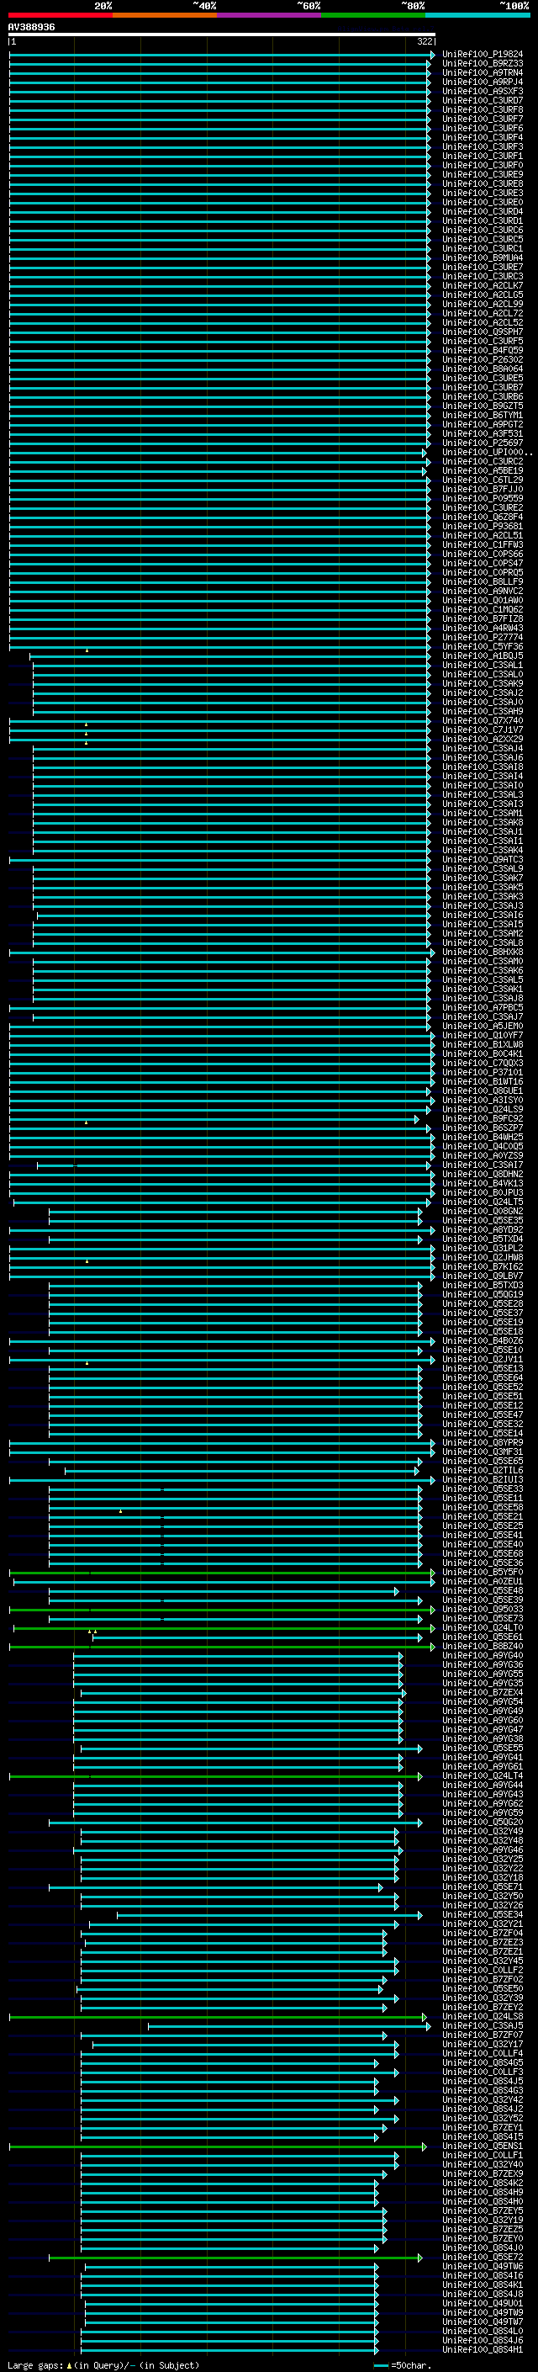Open hit UniRef100_B9RZ33
This screenshot has width=538, height=2372.
coord(482,64)
